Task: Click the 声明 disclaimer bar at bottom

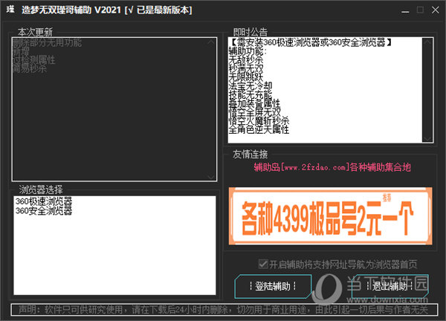Action: coord(224,309)
